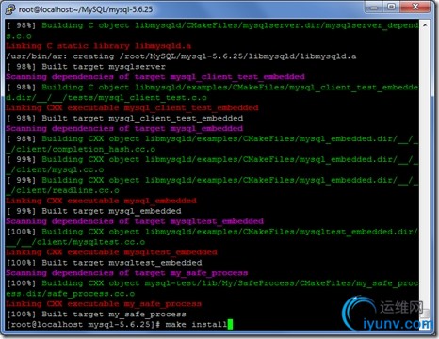439x339 pixels.
Task: Click the 'ess.dir/safe_process.cc.o' line
Action: tap(70, 294)
